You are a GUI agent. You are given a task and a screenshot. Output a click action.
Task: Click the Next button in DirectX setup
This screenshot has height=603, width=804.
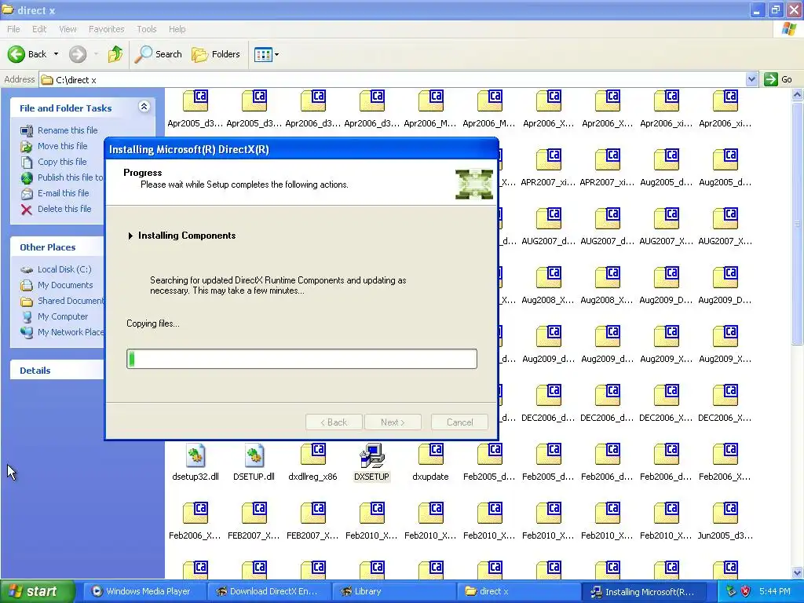pyautogui.click(x=393, y=422)
